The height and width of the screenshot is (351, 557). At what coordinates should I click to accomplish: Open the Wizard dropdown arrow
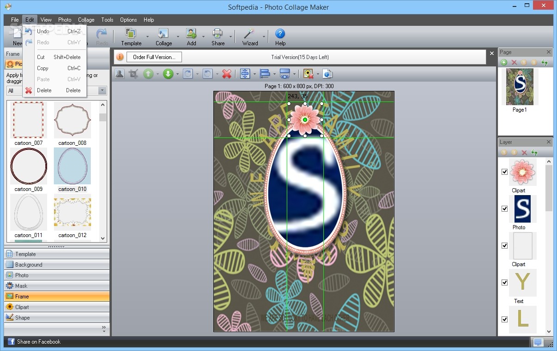coord(264,36)
